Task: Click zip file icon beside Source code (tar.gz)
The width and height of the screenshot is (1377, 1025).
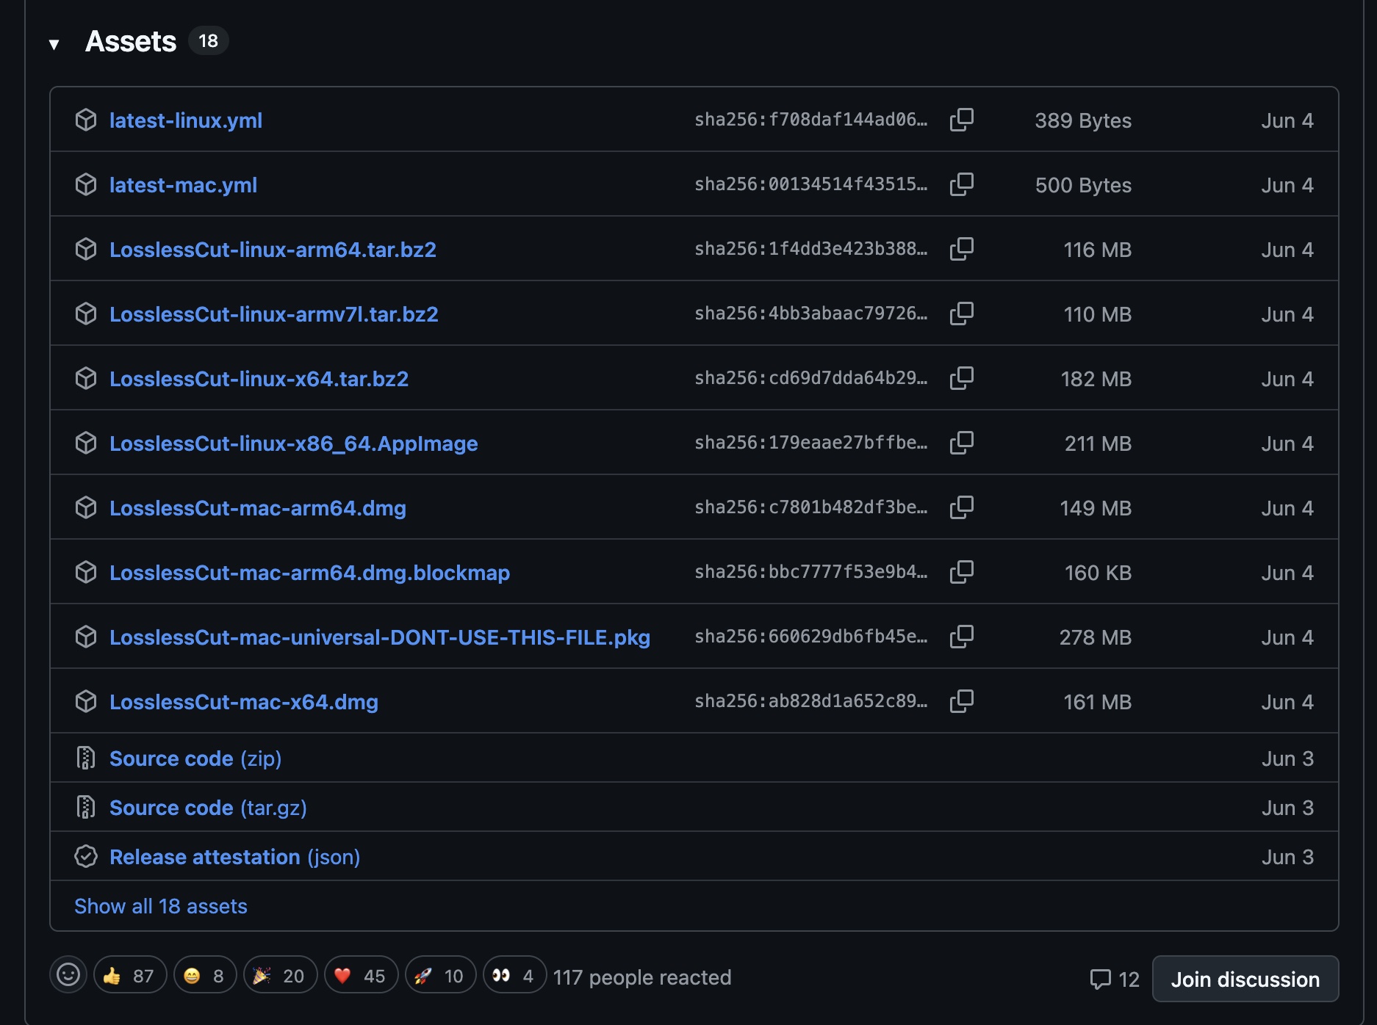Action: coord(86,807)
